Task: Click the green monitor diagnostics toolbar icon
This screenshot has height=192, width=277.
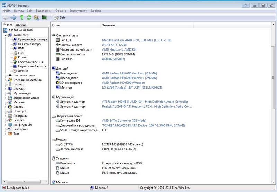Action: 44,17
